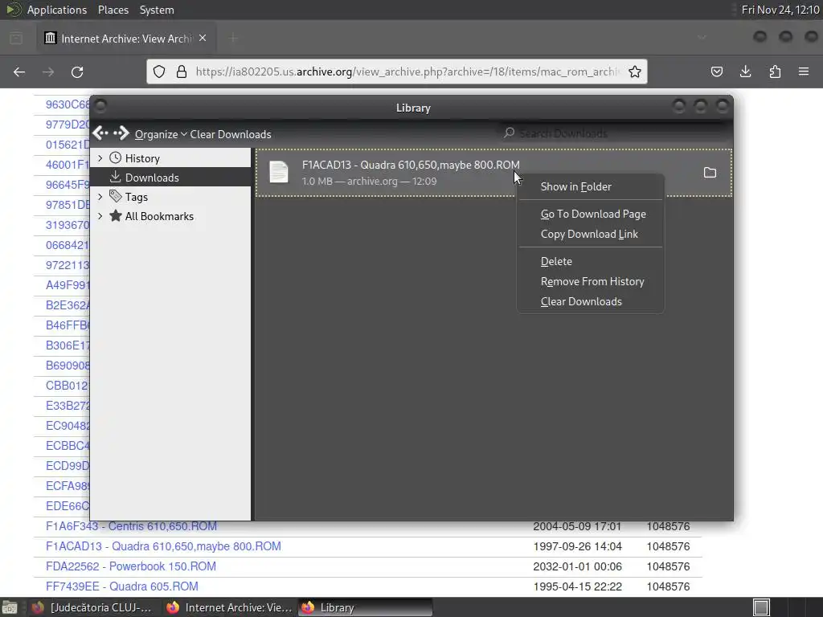The width and height of the screenshot is (823, 617).
Task: Choose Copy Download Link
Action: click(x=591, y=234)
